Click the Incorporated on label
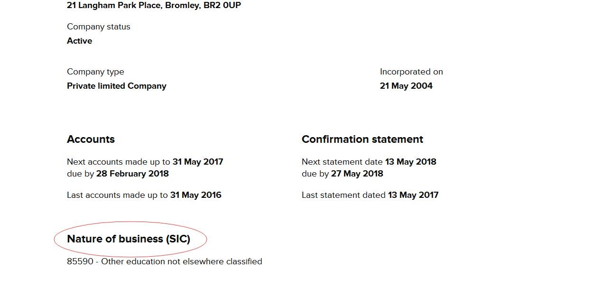This screenshot has height=297, width=602. coord(411,72)
